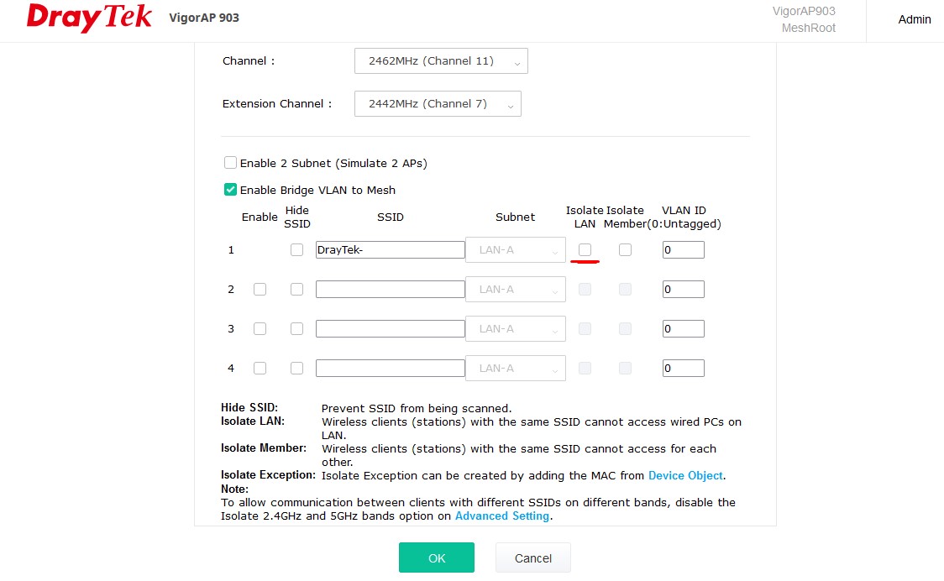Click the DrayTek logo

point(89,18)
